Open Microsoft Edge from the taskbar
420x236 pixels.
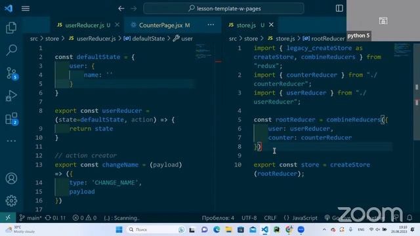click(x=217, y=229)
